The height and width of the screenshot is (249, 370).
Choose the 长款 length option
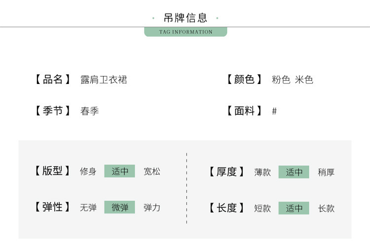pos(326,208)
